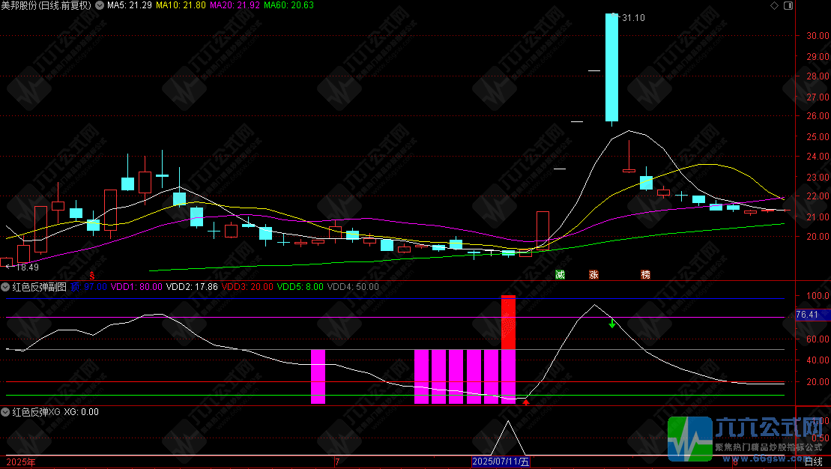Click the green 减 marker under the chart
The height and width of the screenshot is (469, 831).
click(560, 274)
